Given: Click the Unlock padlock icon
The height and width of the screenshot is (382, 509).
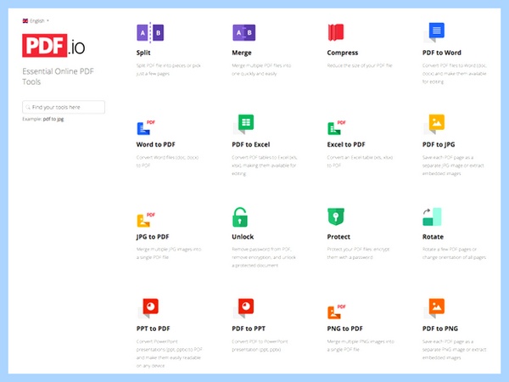Looking at the screenshot, I should [x=240, y=217].
